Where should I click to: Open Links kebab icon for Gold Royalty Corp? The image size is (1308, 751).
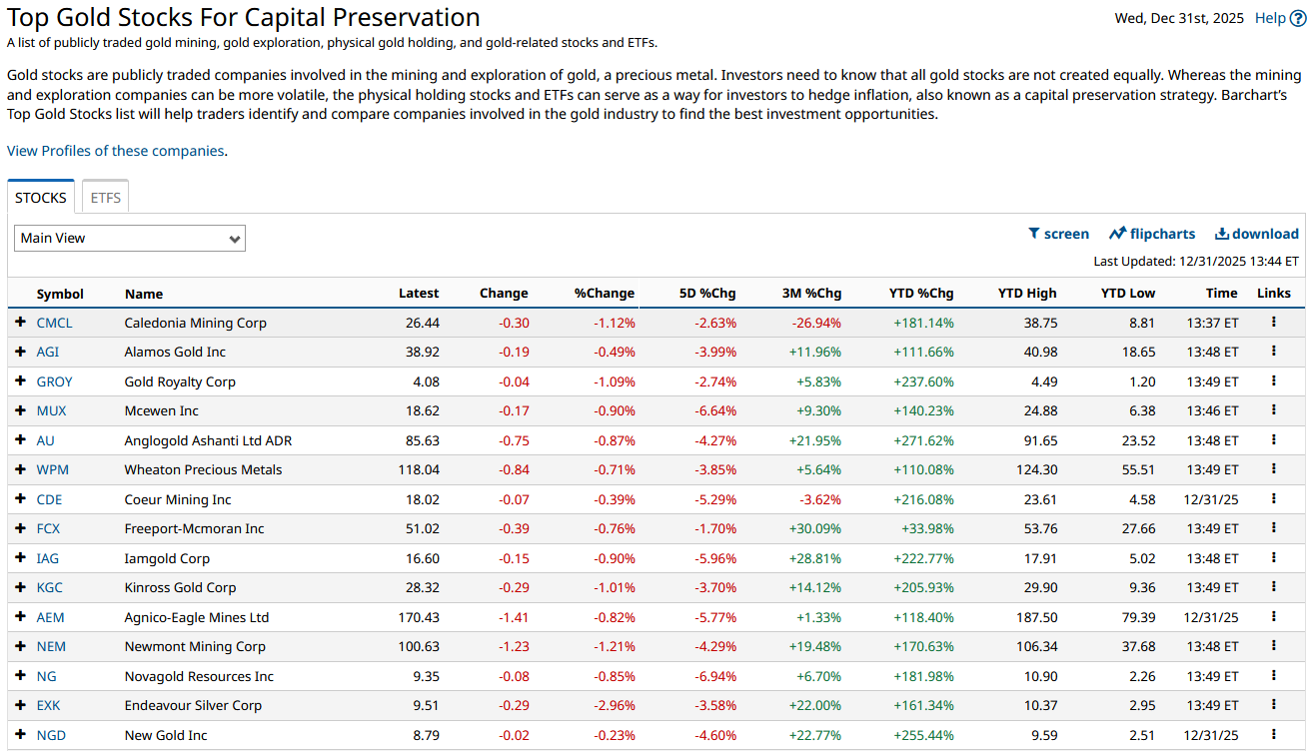coord(1274,381)
